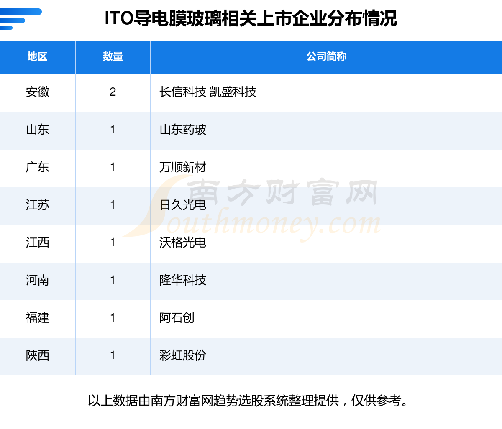Screen dimensions: 502x429
Task: Click the company name '彩虹股份'
Action: pyautogui.click(x=183, y=355)
